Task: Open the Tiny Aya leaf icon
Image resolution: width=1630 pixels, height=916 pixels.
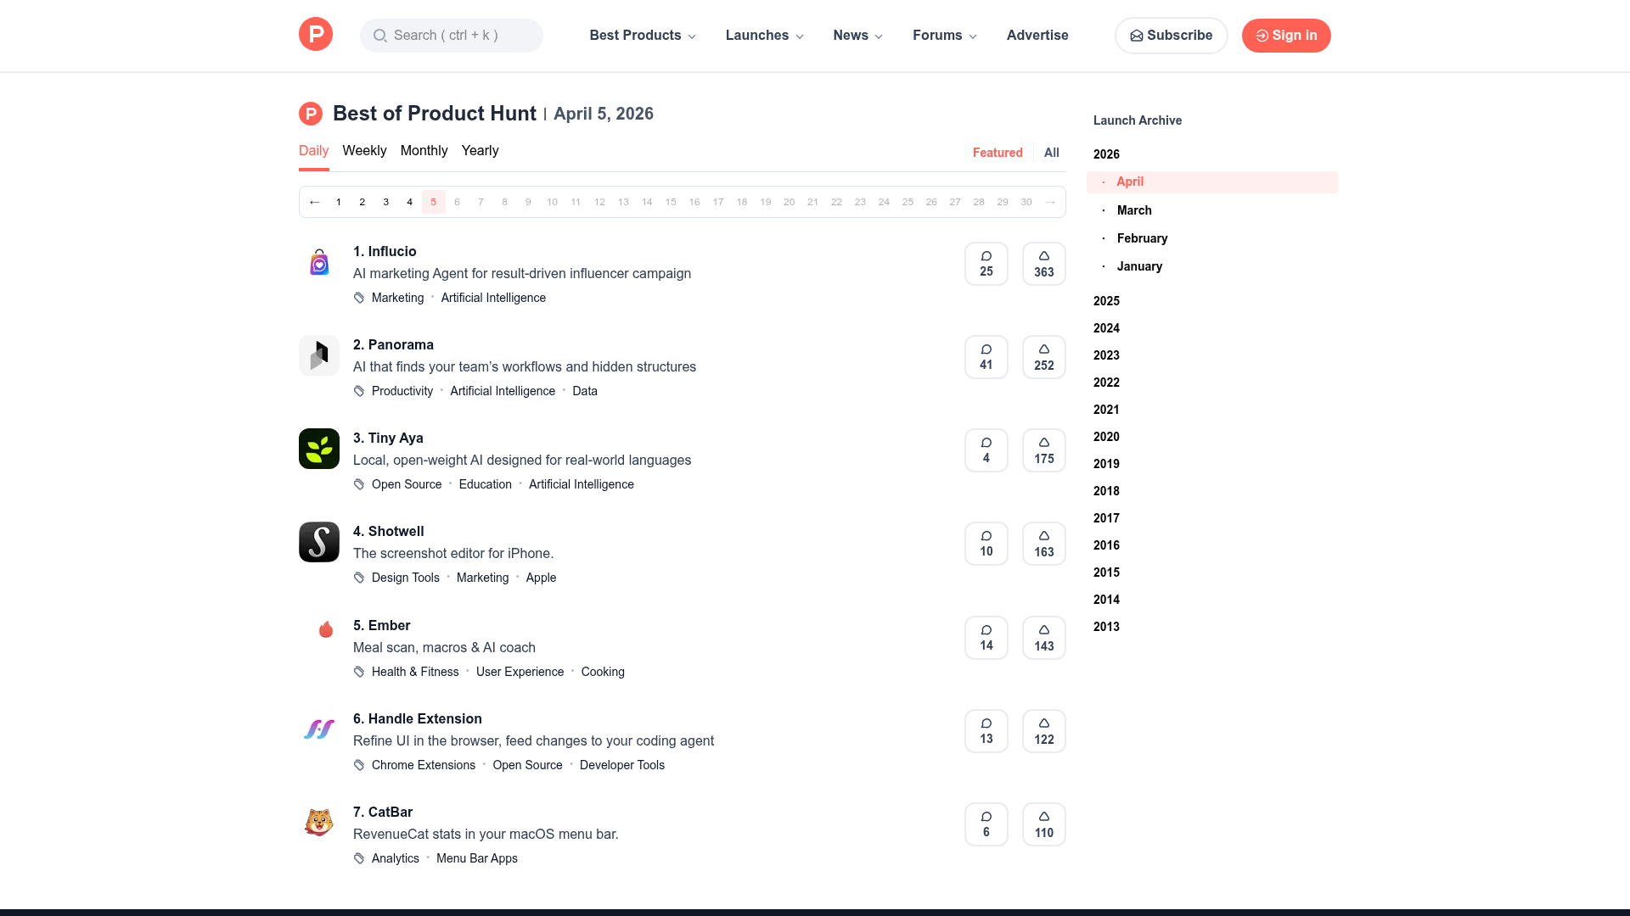Action: click(319, 449)
